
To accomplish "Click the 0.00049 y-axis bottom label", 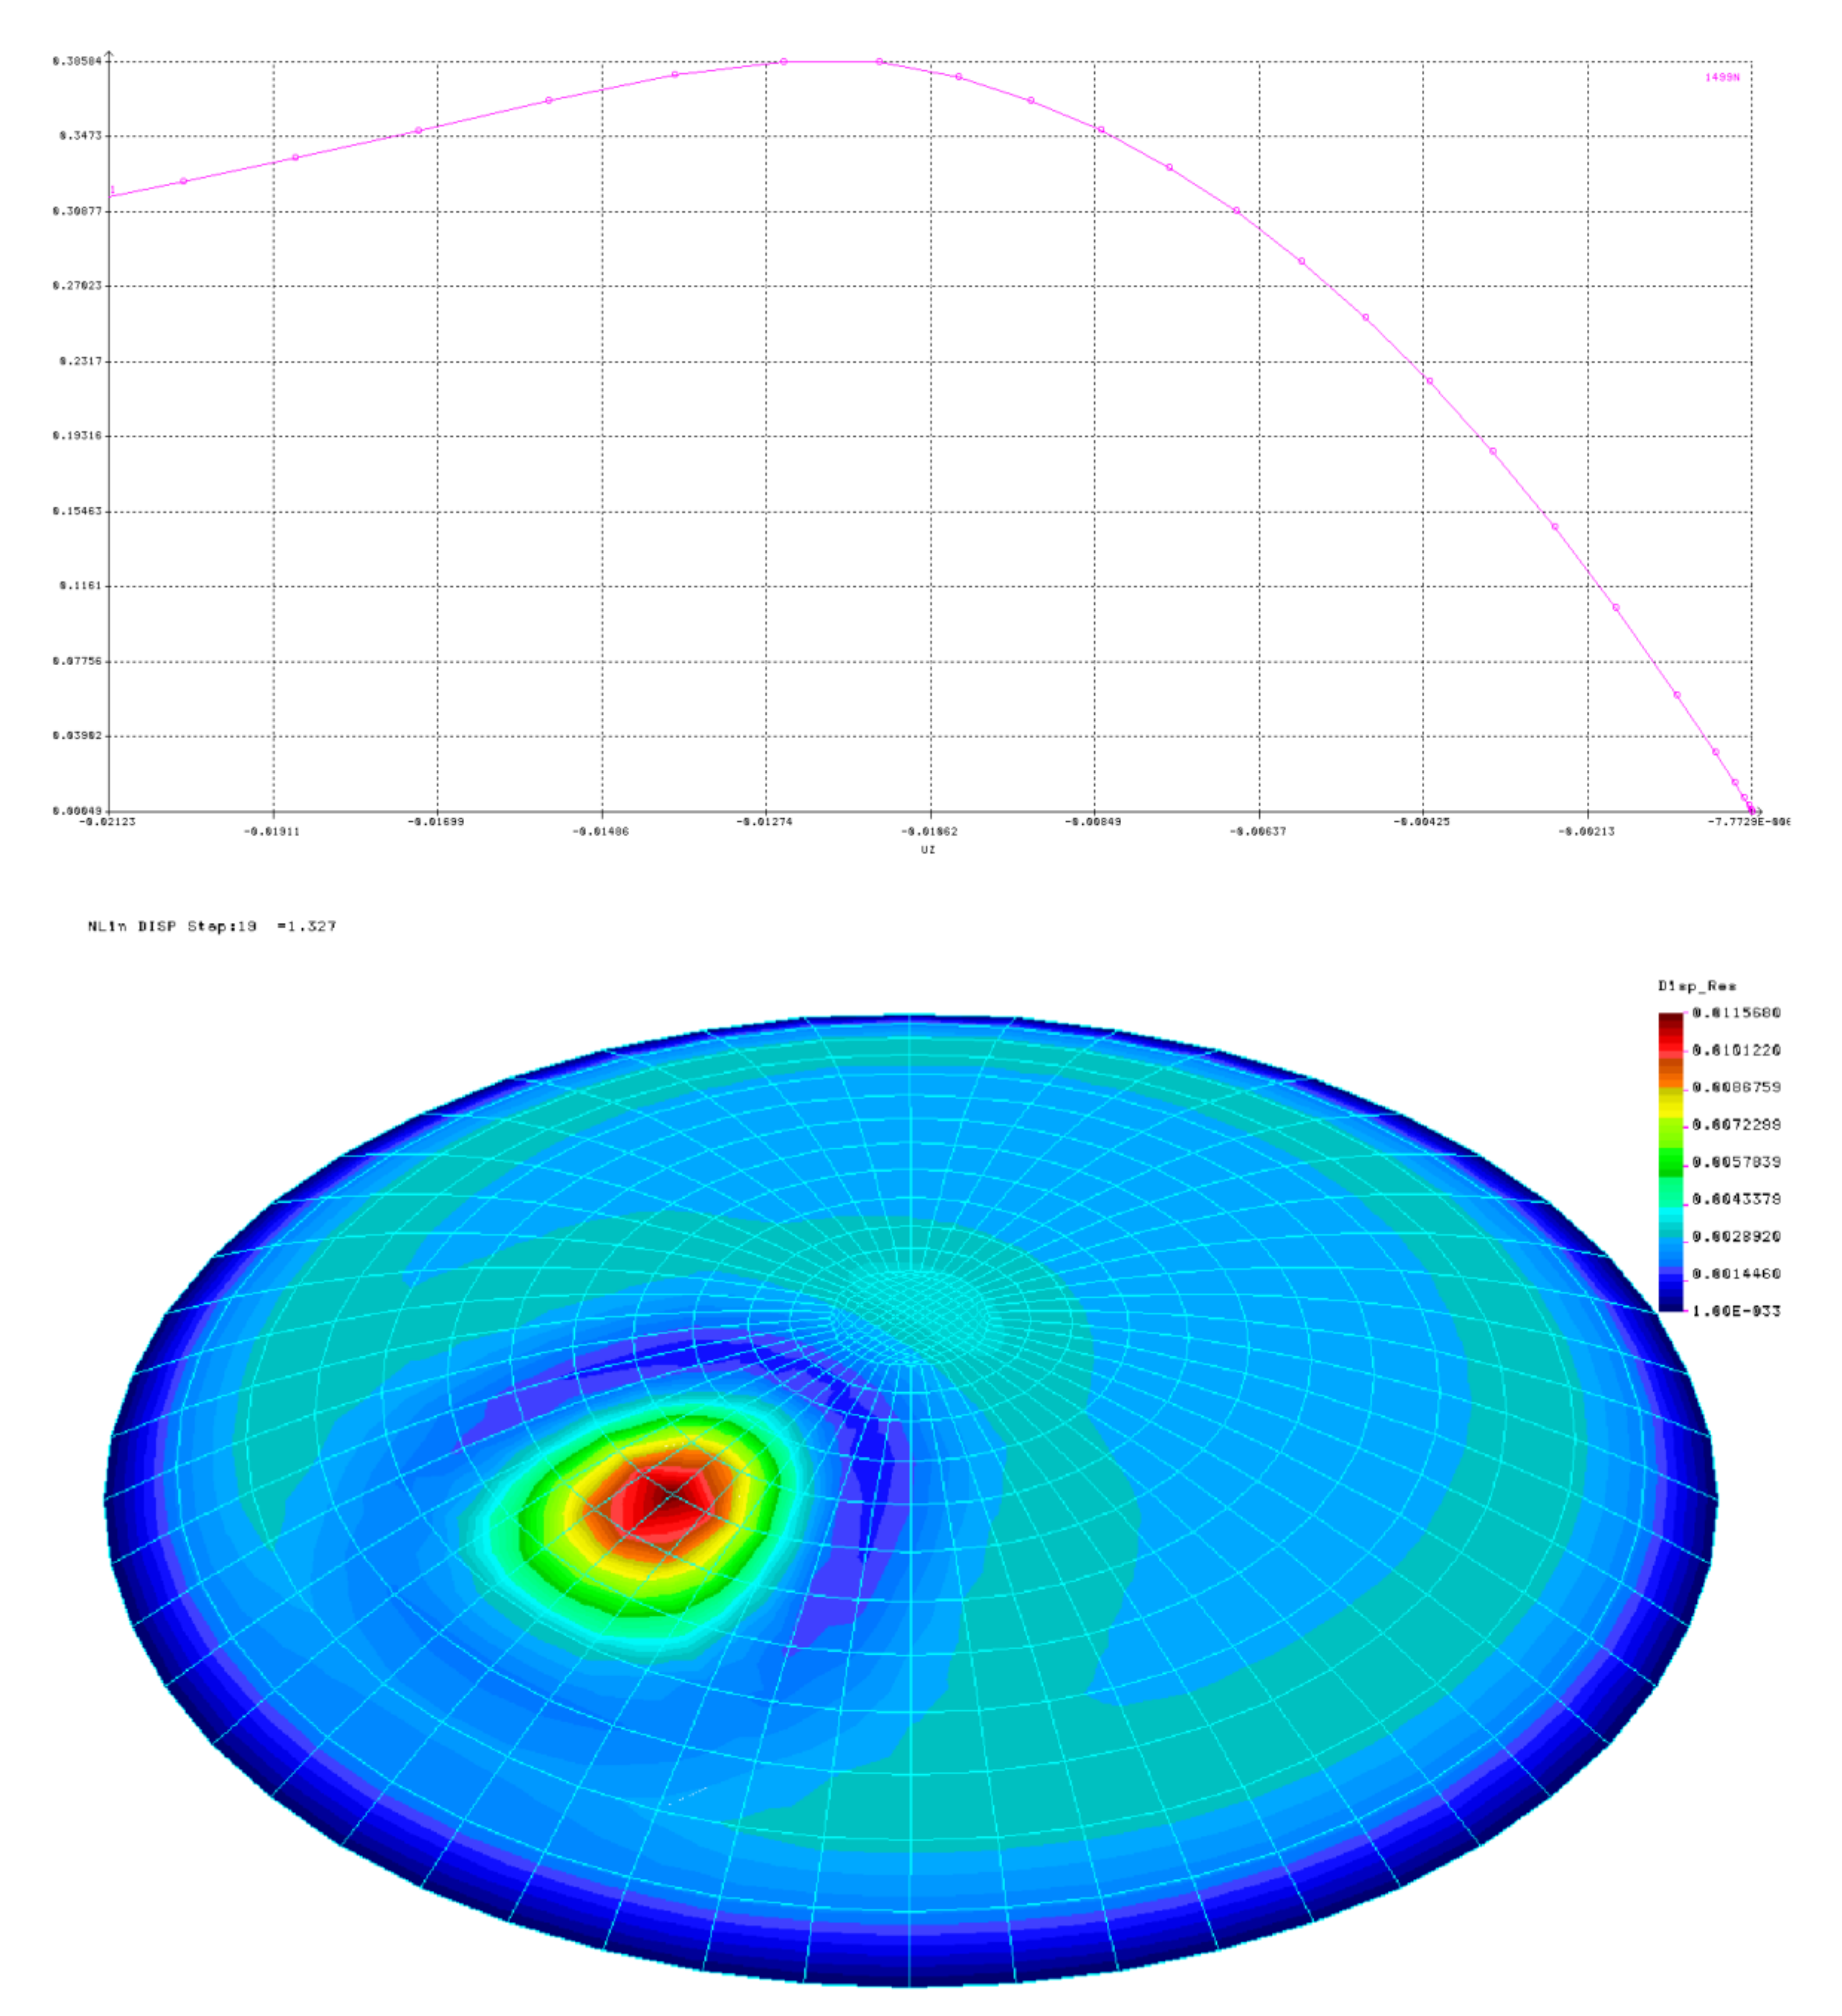I will (x=76, y=811).
